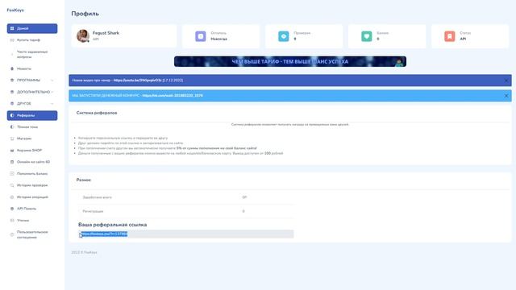The height and width of the screenshot is (290, 516).
Task: Close the dark blue video notice
Action: tap(506, 81)
